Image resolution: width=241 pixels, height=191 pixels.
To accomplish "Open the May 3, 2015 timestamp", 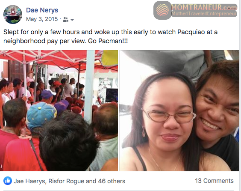I will pos(42,19).
